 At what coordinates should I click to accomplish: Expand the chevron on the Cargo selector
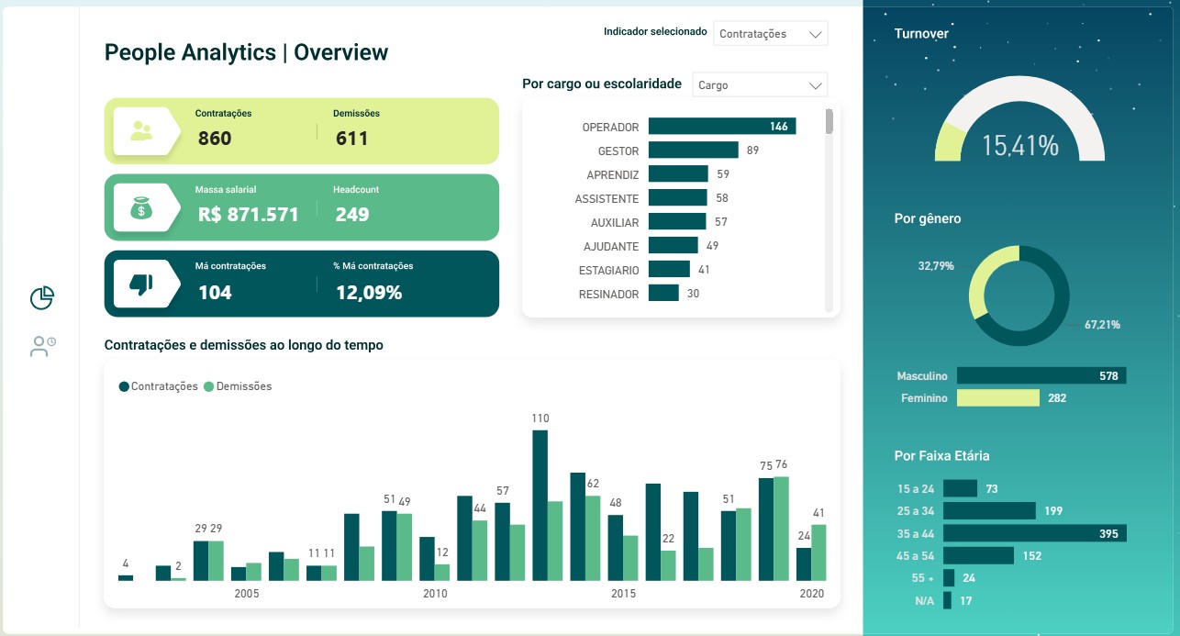(x=815, y=84)
